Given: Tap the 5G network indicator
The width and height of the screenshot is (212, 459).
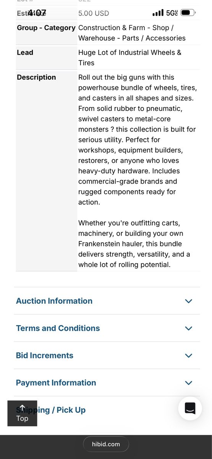Looking at the screenshot, I should 172,13.
